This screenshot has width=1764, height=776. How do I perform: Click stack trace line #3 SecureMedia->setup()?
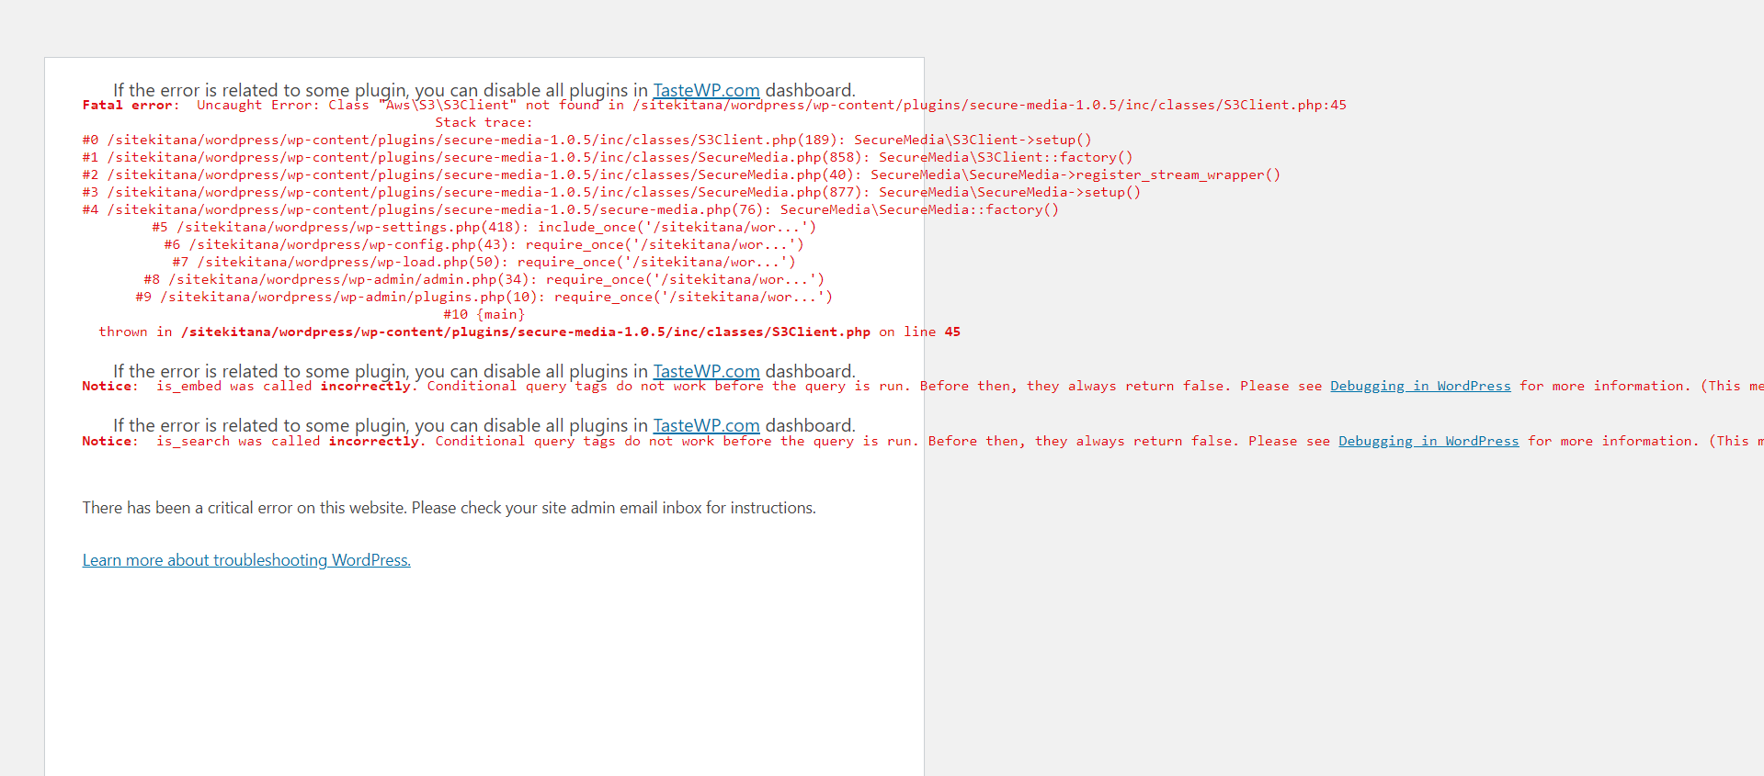(611, 192)
